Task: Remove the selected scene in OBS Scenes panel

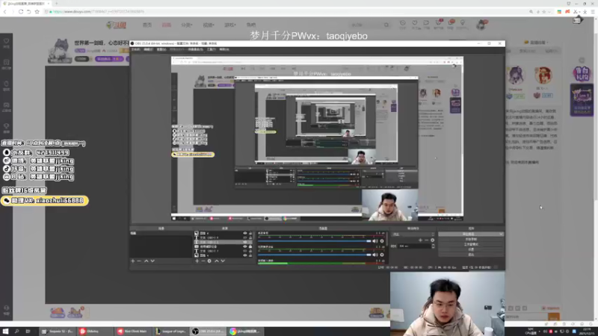Action: coord(139,261)
